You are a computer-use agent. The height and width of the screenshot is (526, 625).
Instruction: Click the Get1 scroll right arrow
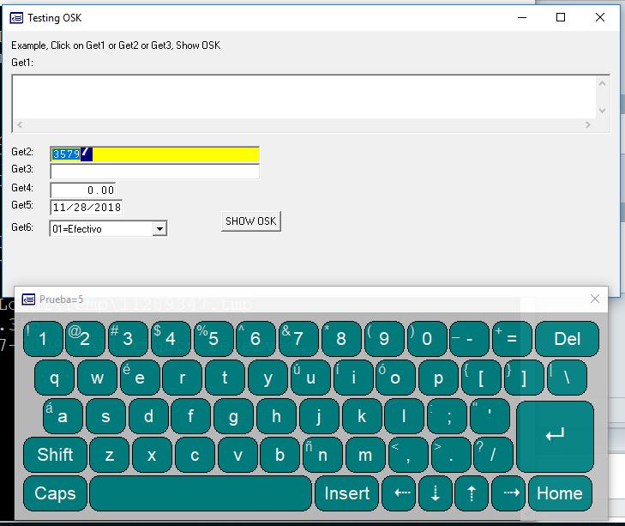coord(587,125)
